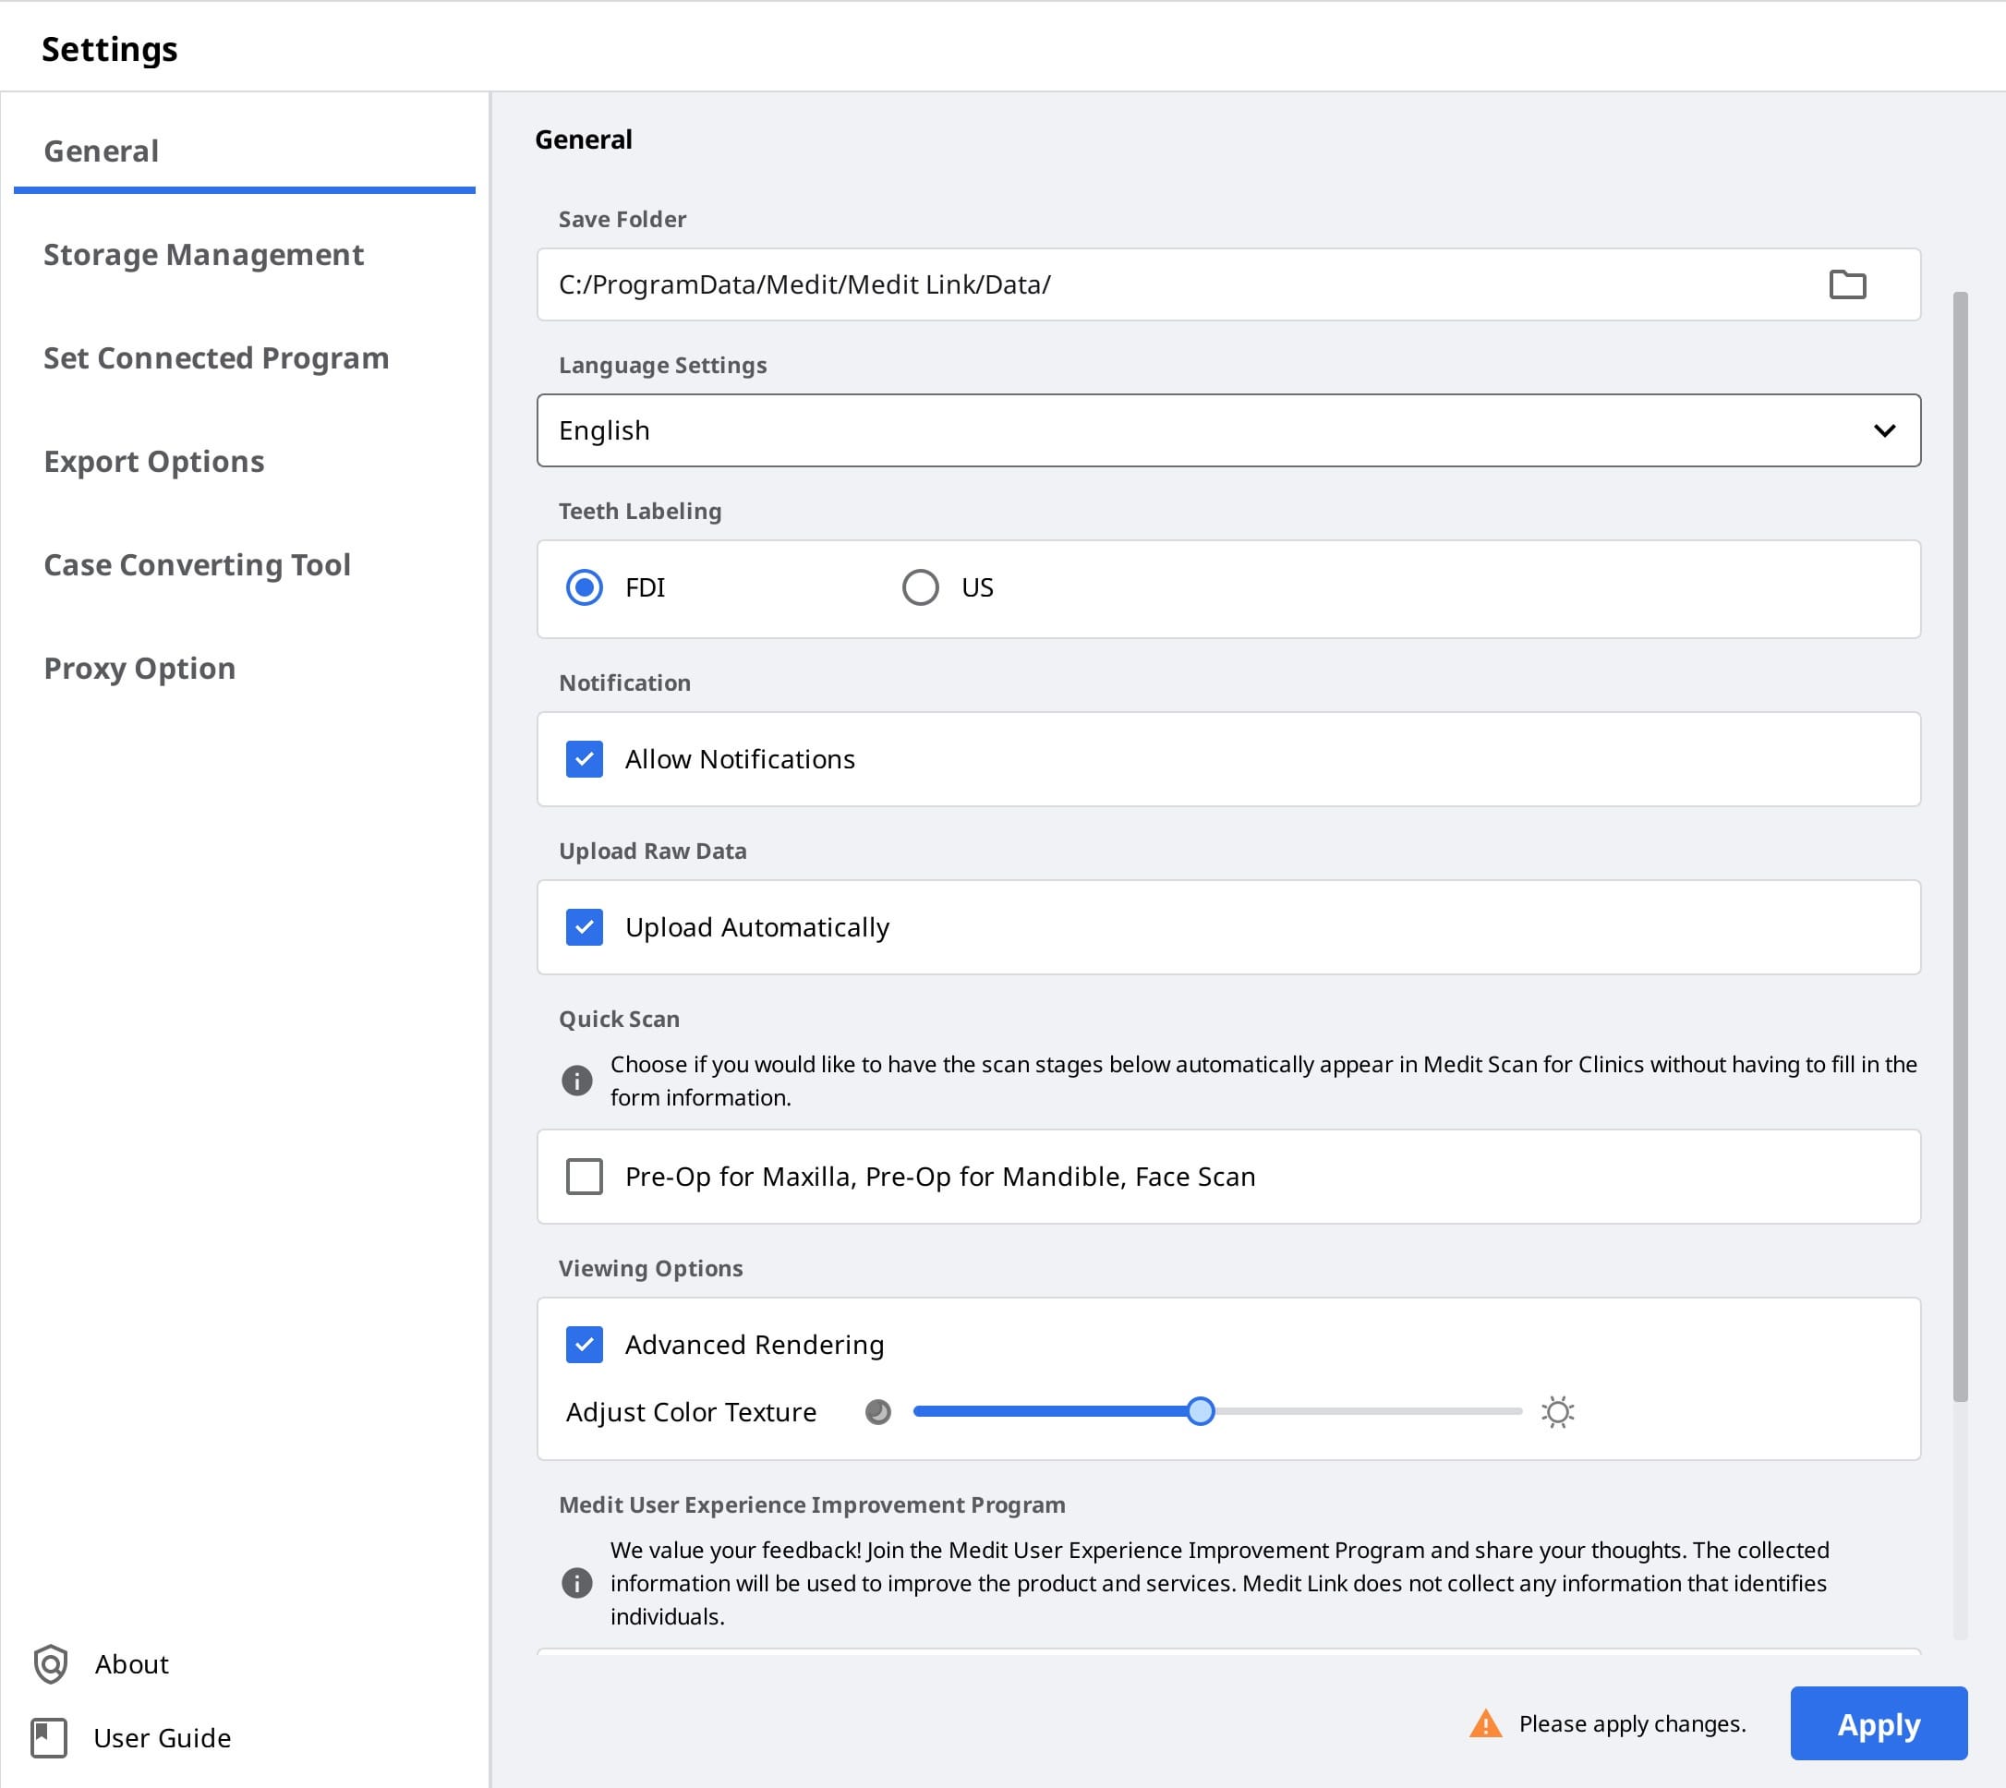Click the bright sun icon beside the slider

click(1557, 1412)
